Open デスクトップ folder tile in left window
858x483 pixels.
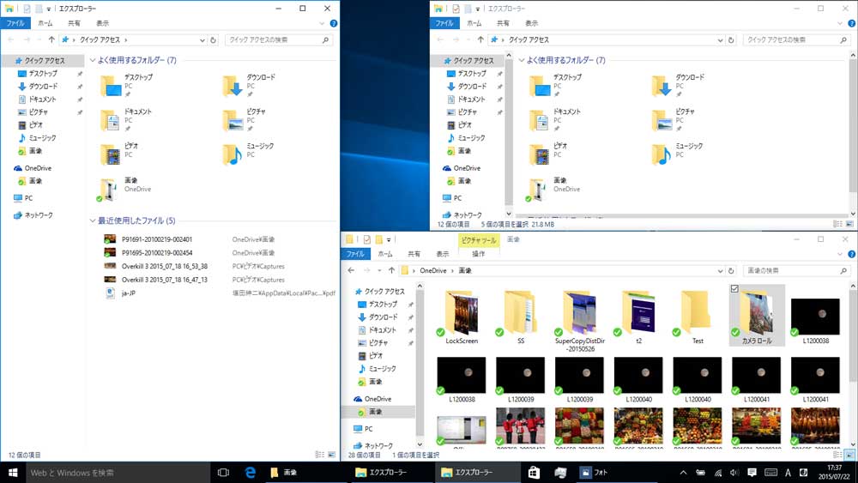[x=127, y=85]
